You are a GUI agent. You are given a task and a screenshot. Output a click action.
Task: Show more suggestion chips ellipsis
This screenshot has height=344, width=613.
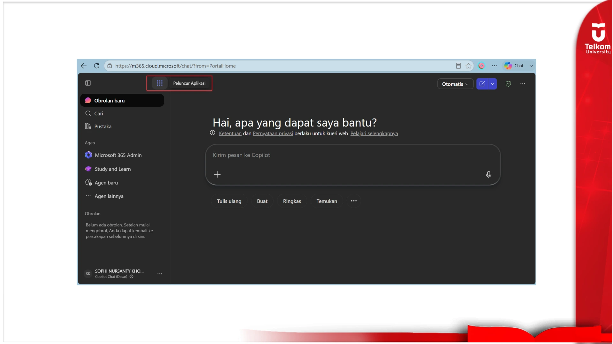354,201
